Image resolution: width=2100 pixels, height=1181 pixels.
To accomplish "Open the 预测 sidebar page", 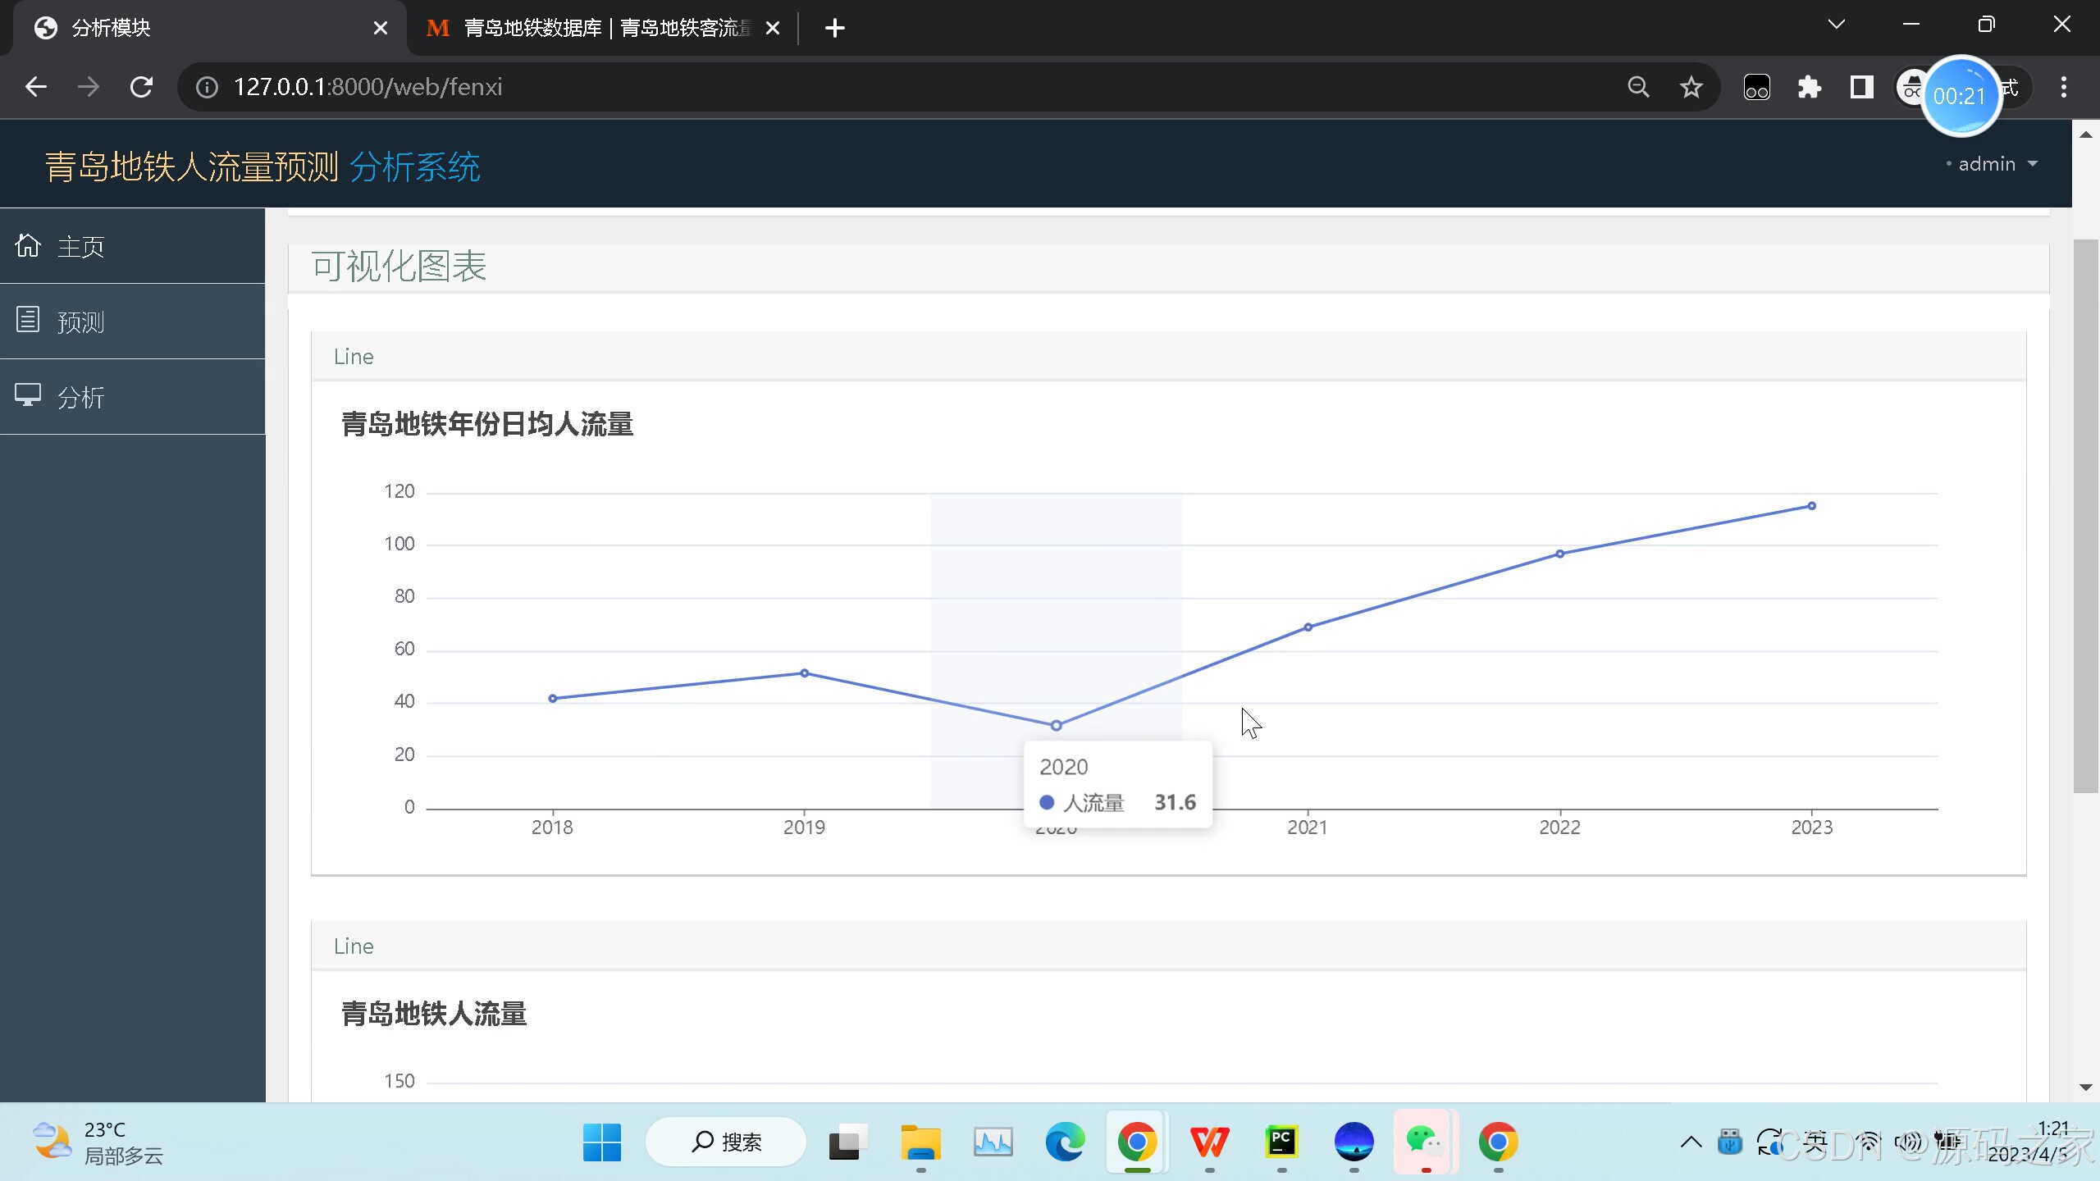I will pyautogui.click(x=80, y=321).
